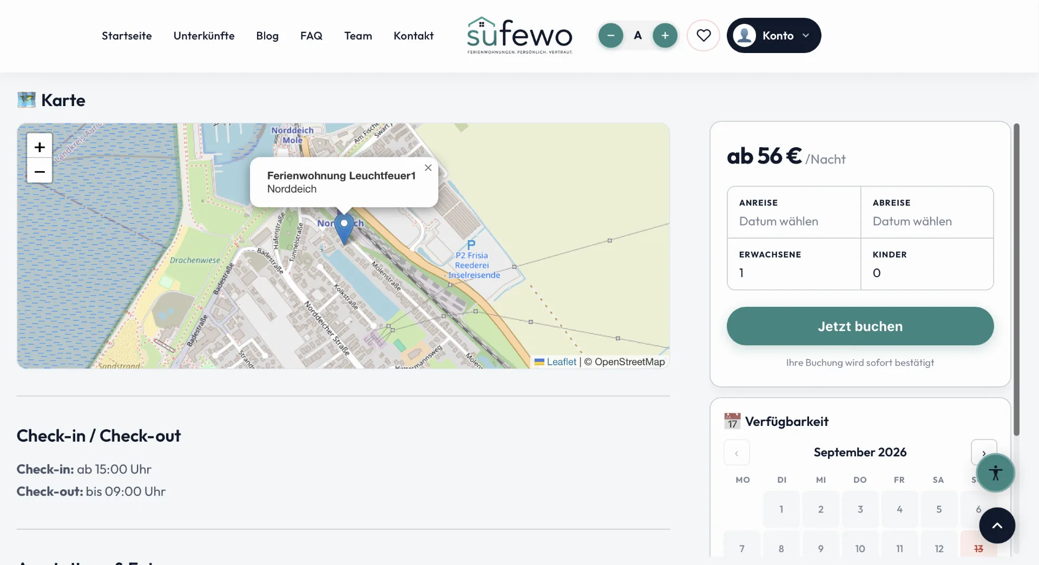Expand the Konto account dropdown
The width and height of the screenshot is (1039, 565).
click(x=774, y=36)
